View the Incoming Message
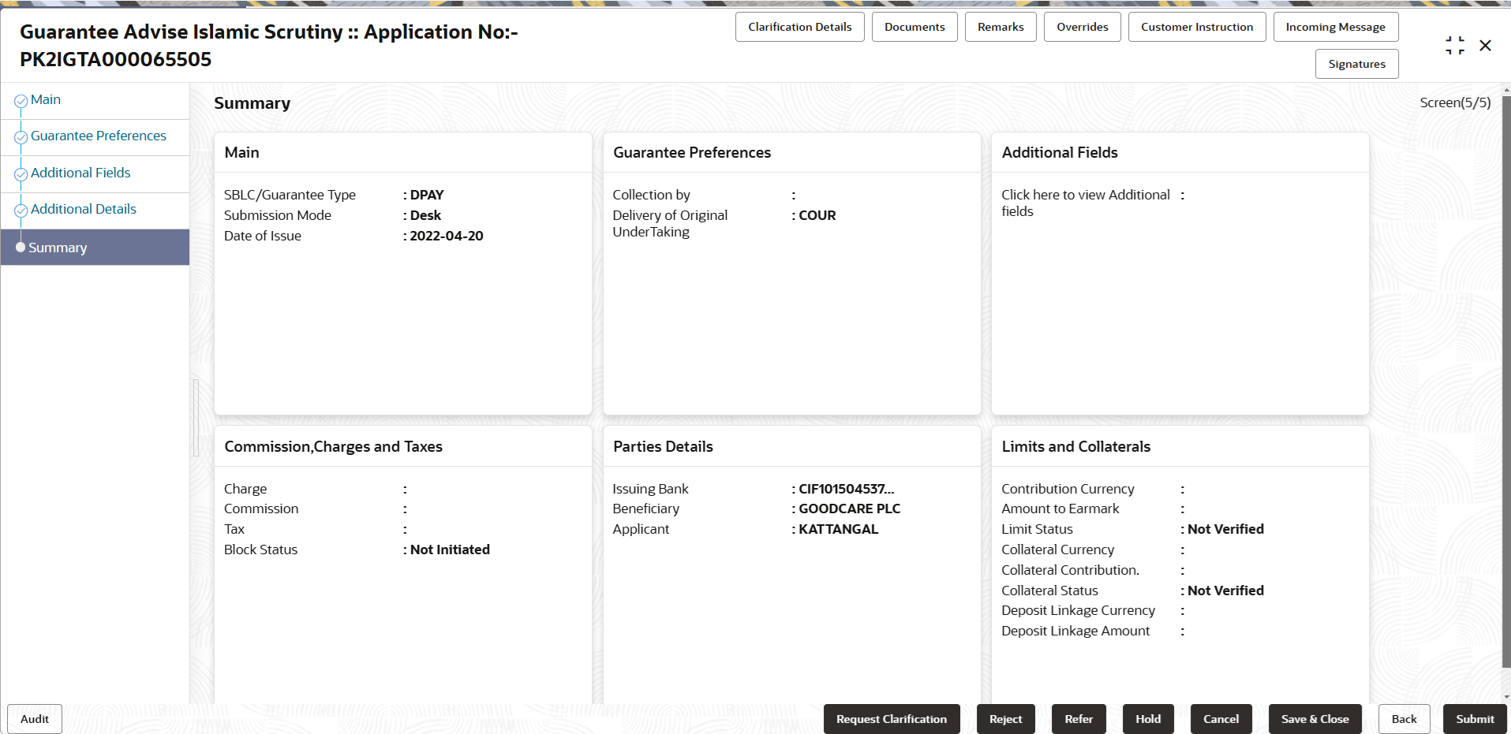 1336,27
